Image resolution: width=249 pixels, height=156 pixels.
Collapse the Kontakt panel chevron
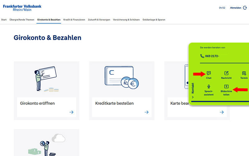193,97
